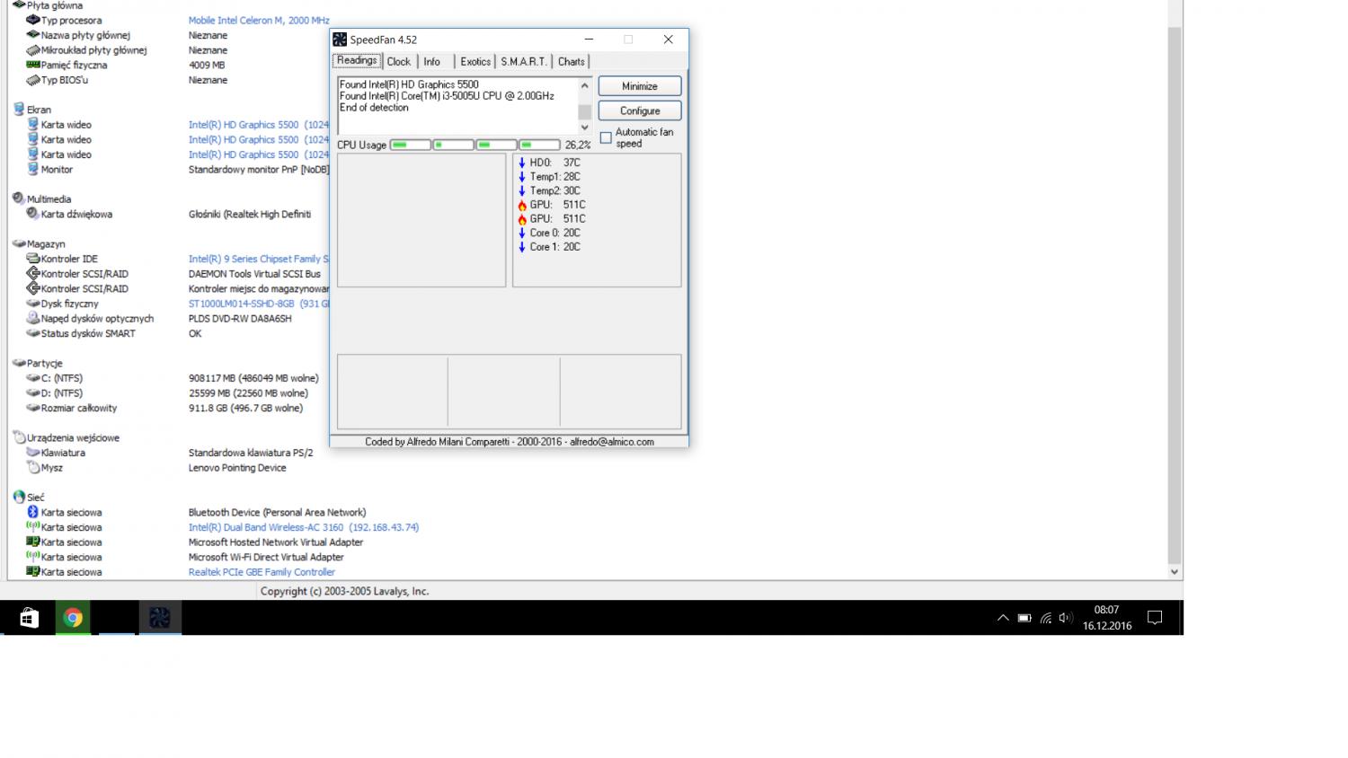Switch to the Clock tab in SpeedFan
1348x758 pixels.
398,61
